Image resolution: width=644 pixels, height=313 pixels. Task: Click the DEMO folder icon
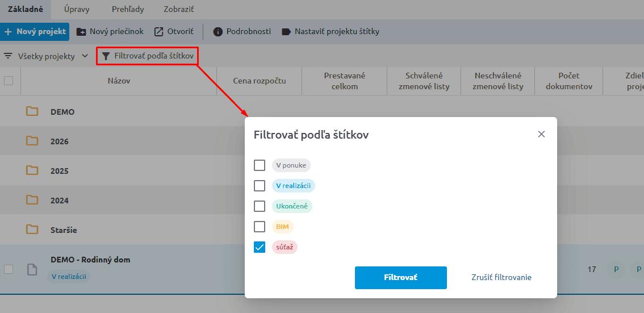(x=32, y=111)
